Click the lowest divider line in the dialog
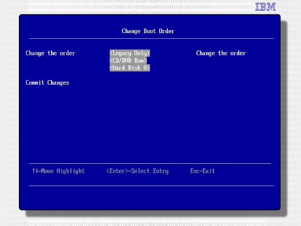 pyautogui.click(x=152, y=186)
